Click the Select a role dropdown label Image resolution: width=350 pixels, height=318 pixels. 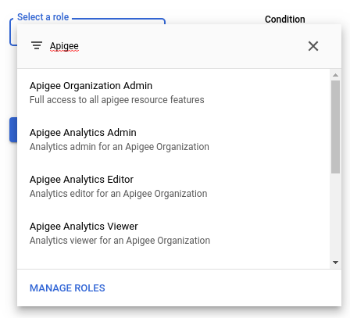[x=43, y=17]
